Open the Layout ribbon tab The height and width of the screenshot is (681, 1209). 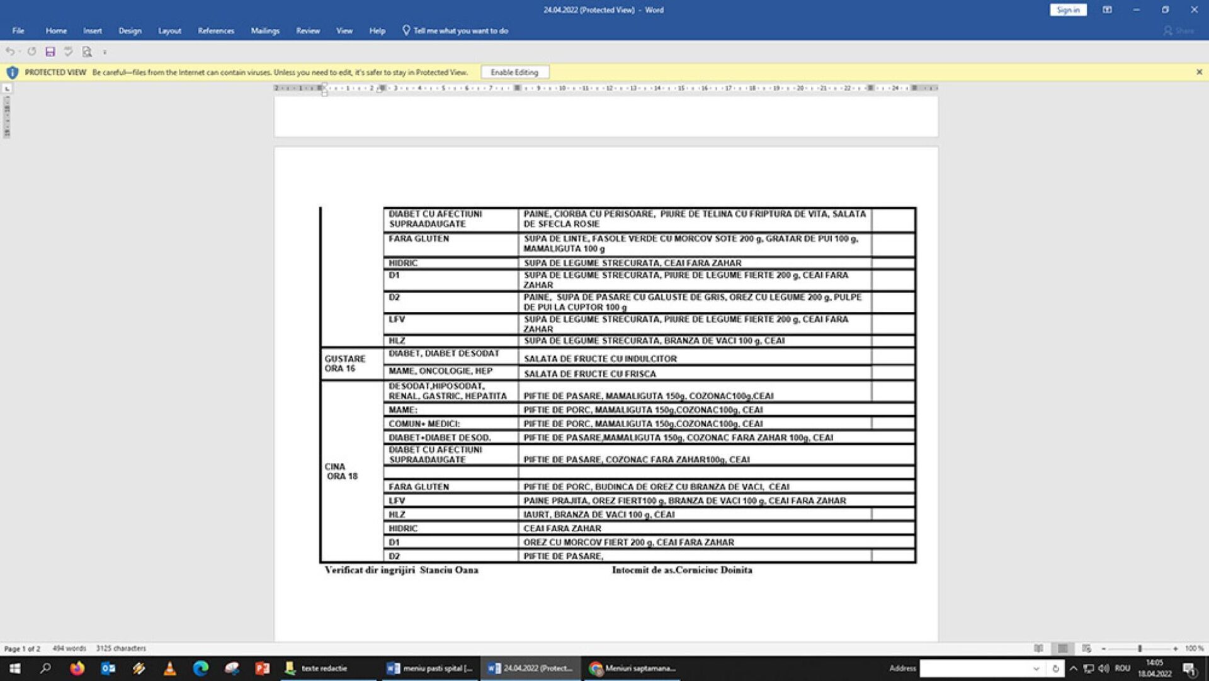(x=169, y=31)
